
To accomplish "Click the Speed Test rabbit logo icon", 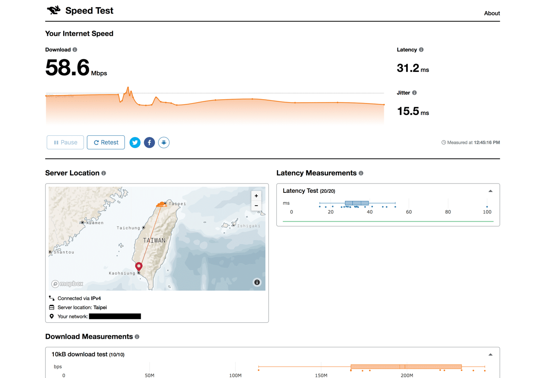I will (53, 9).
